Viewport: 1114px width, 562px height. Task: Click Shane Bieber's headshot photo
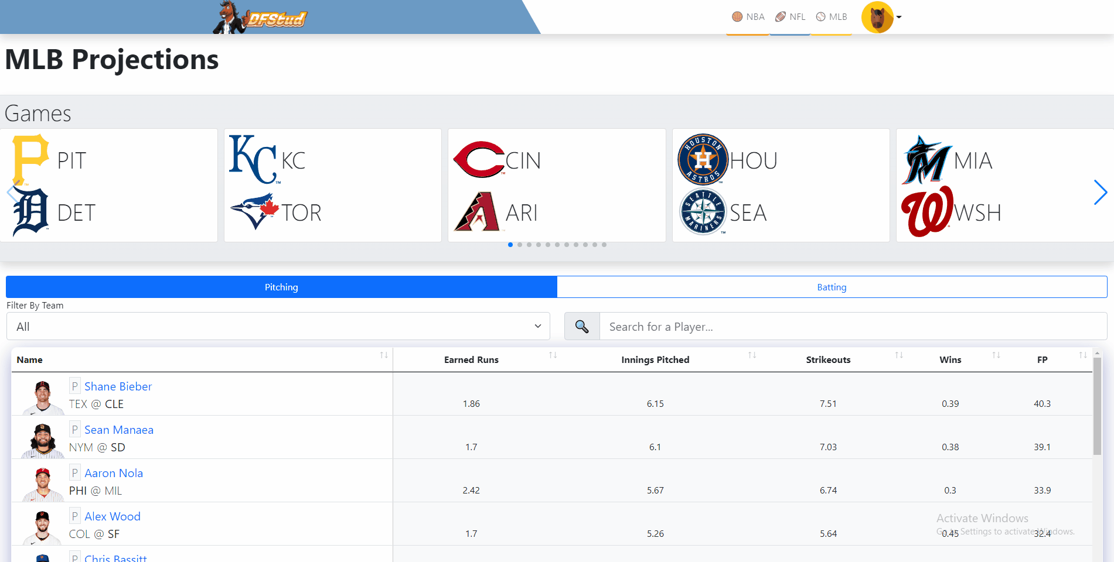coord(43,397)
